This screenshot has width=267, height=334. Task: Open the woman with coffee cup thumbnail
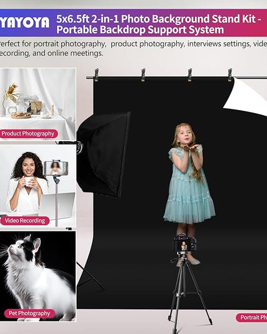click(38, 186)
